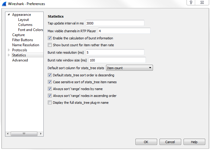
Task: Expand the Statistics tree node
Action: click(x=9, y=55)
